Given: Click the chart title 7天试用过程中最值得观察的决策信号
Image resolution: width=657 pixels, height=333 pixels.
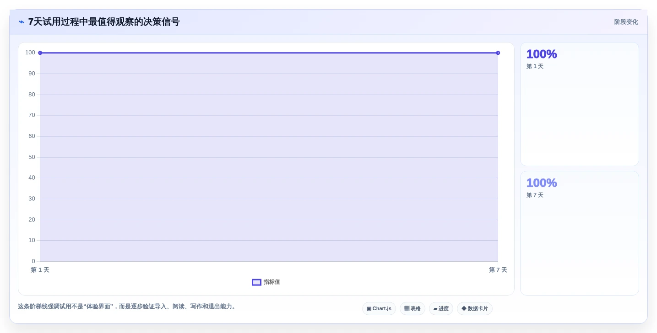Looking at the screenshot, I should pos(104,22).
